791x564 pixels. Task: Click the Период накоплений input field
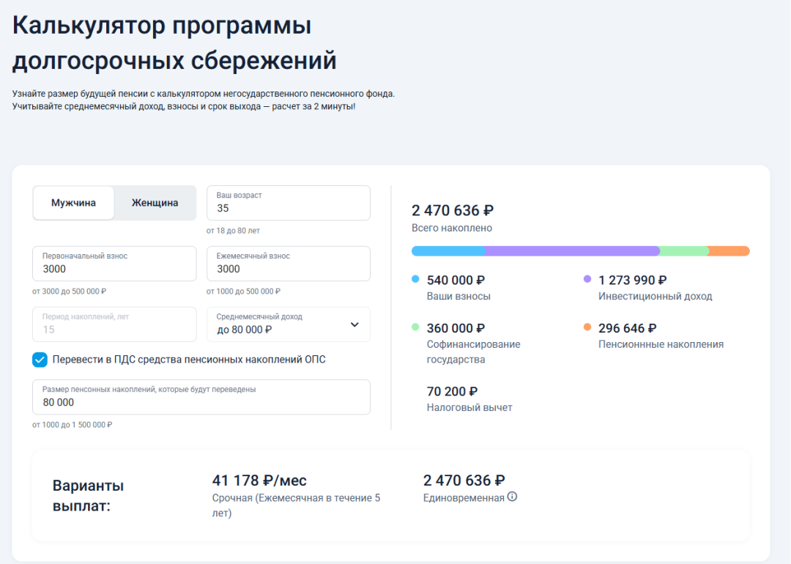click(x=114, y=324)
